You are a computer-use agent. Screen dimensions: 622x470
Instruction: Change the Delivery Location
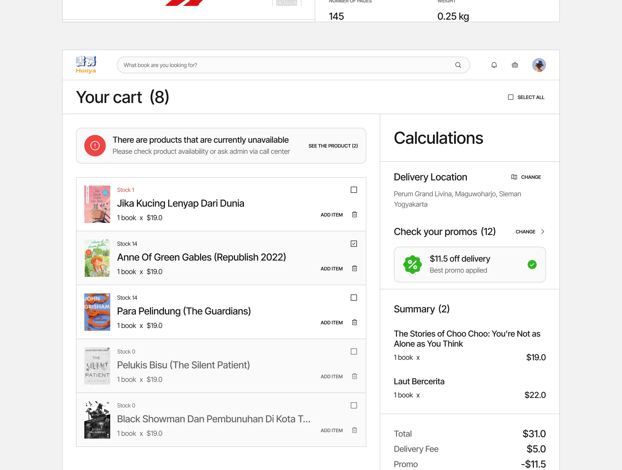click(531, 177)
